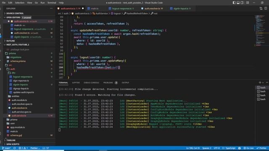Viewport: 269px width, 151px height.
Task: Open signup-input.ts in the file tree
Action: (29, 89)
